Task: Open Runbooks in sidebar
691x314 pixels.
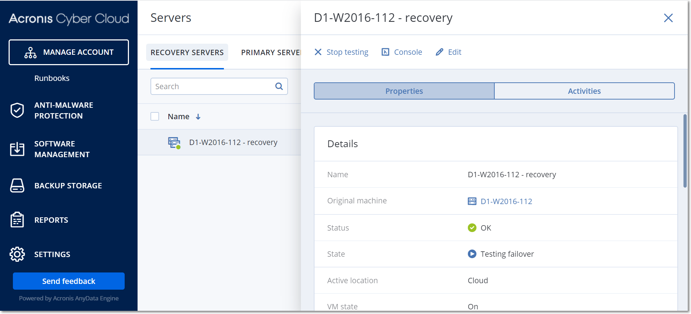Action: pyautogui.click(x=52, y=78)
